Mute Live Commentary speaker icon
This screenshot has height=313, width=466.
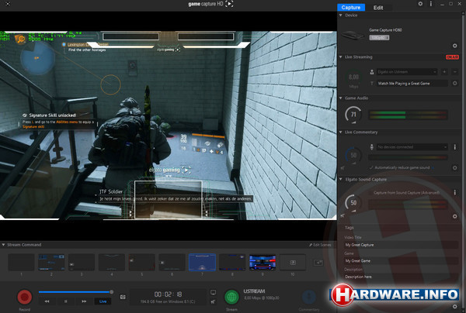tap(343, 168)
